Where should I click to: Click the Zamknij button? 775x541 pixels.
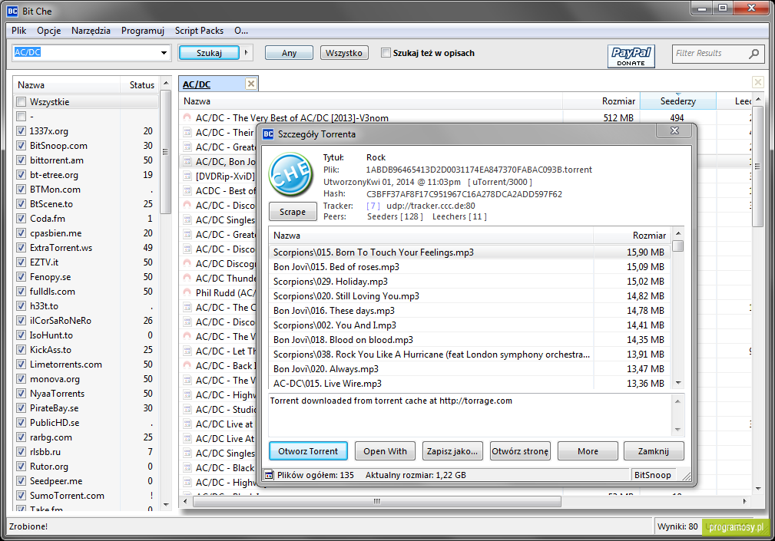654,451
